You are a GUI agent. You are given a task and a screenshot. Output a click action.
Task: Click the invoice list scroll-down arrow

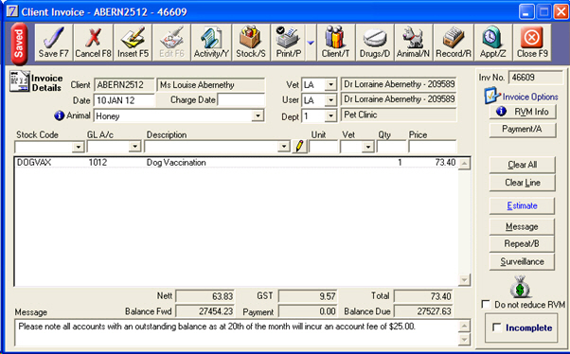(x=464, y=279)
